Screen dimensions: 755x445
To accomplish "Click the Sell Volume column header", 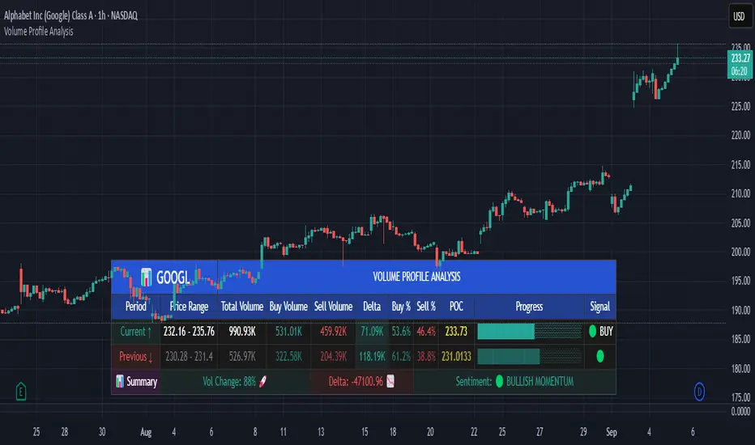I will [333, 307].
